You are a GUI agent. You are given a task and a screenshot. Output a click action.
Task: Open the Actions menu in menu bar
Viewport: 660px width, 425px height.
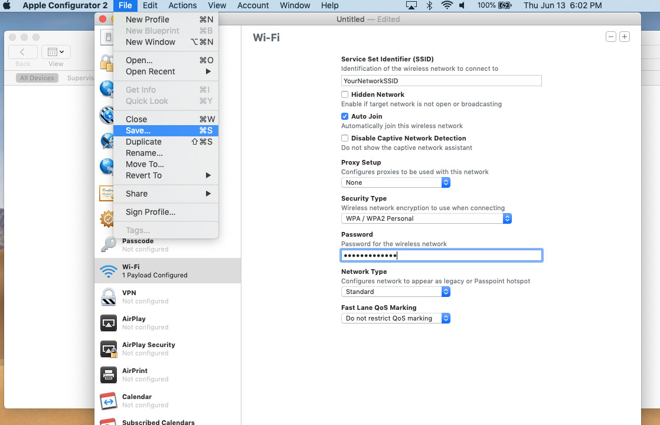pos(182,5)
